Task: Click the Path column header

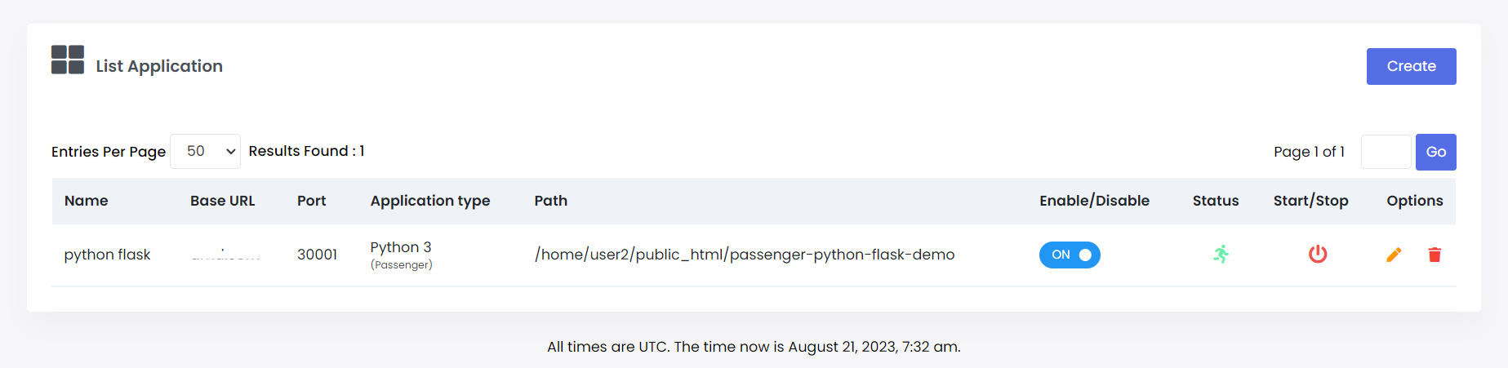Action: tap(551, 201)
